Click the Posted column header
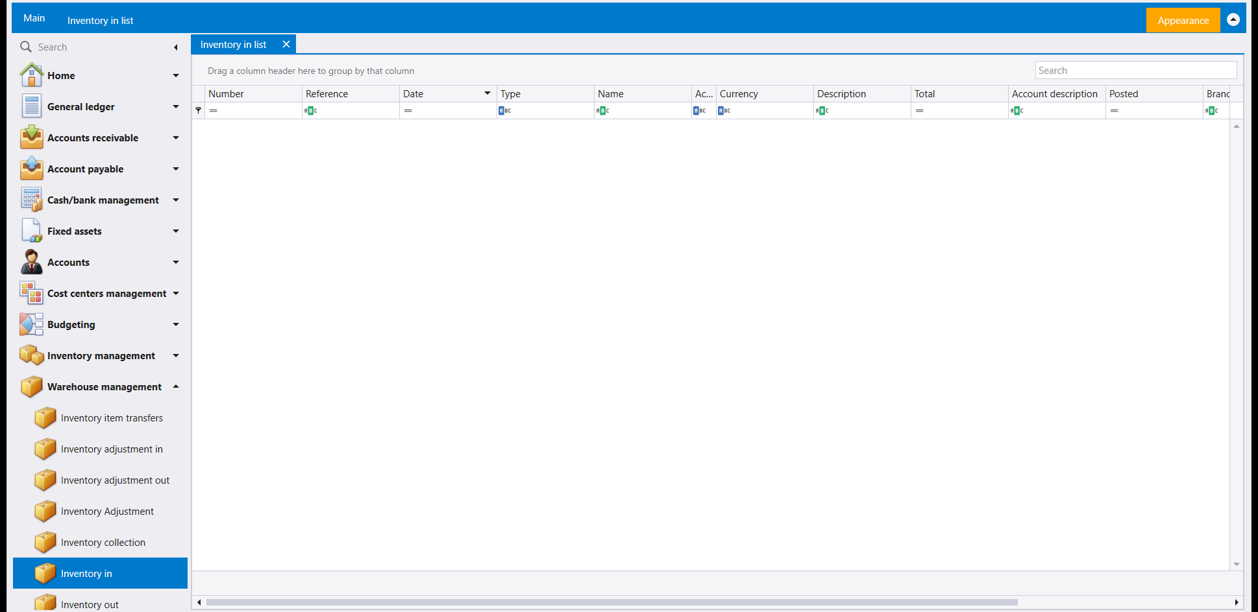 1154,93
